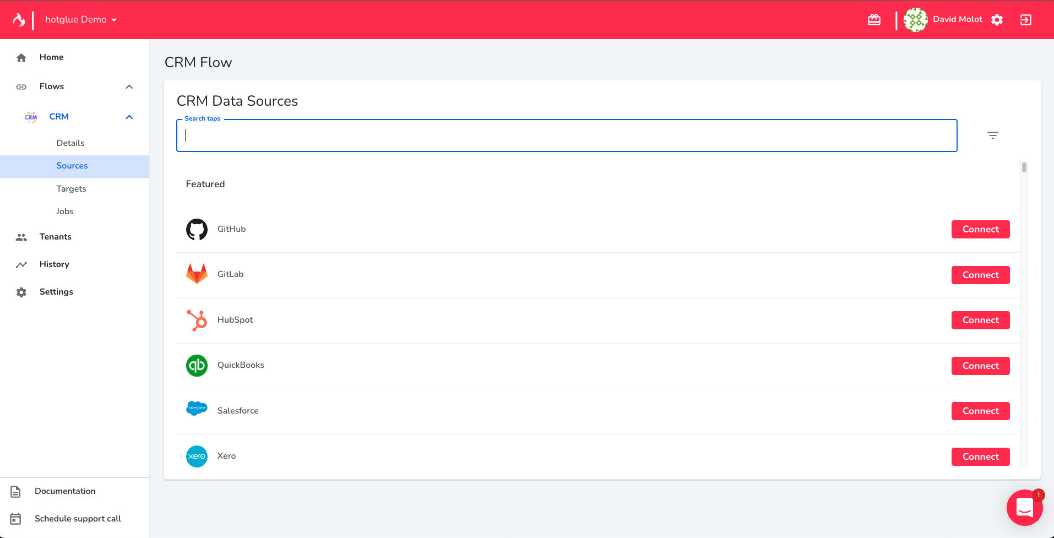
Task: Click the David Molot username
Action: pyautogui.click(x=958, y=19)
